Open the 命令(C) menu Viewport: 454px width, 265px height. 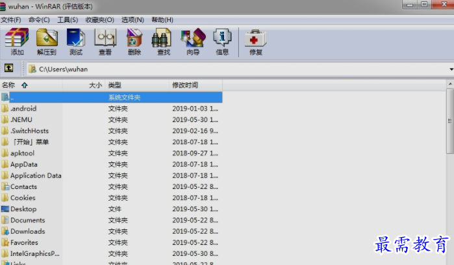(39, 19)
